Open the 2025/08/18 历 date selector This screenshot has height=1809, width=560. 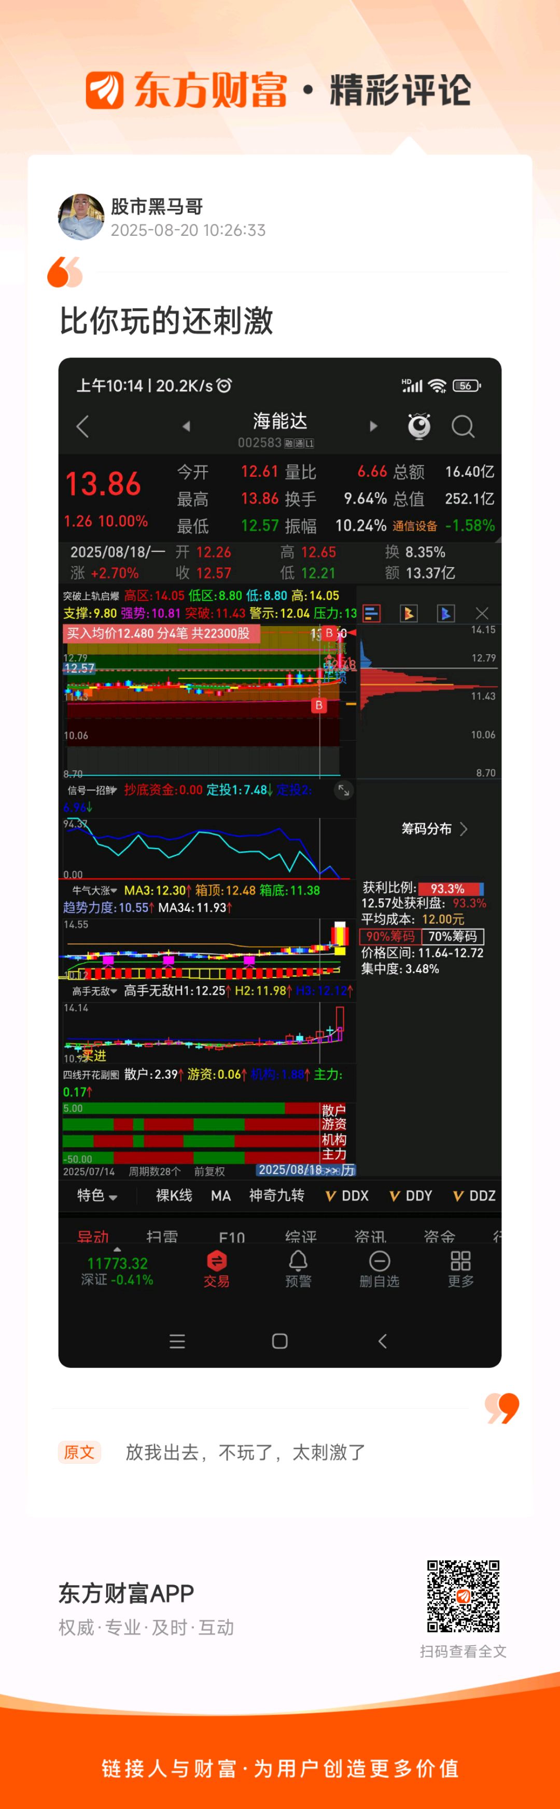[x=305, y=1170]
